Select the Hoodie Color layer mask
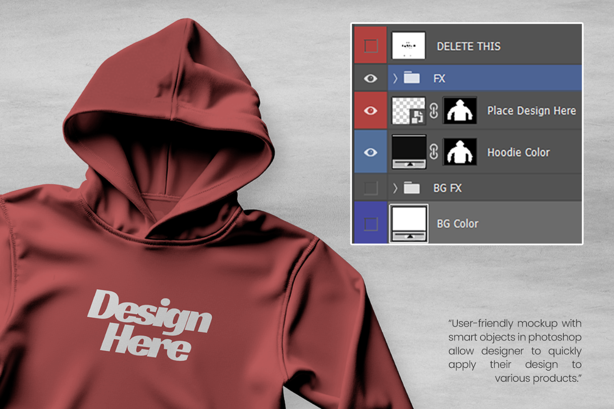The height and width of the screenshot is (409, 614). 459,152
